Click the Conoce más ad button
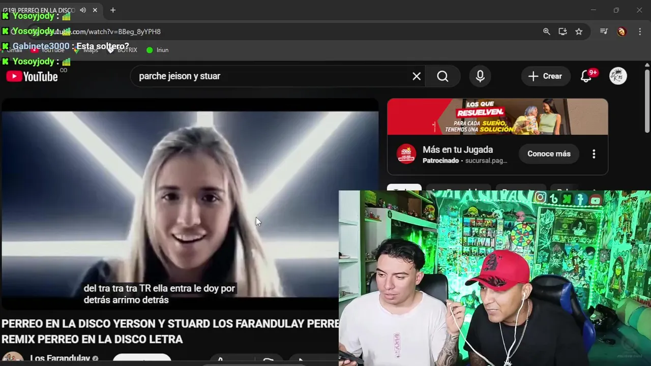The width and height of the screenshot is (651, 366). [549, 154]
